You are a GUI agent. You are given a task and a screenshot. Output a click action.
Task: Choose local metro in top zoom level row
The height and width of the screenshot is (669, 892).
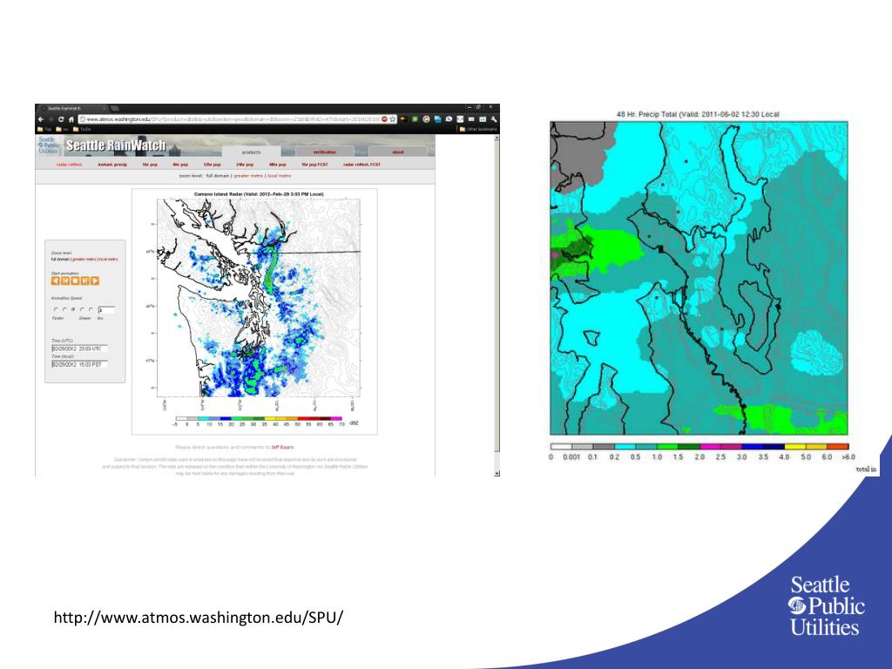coord(280,176)
